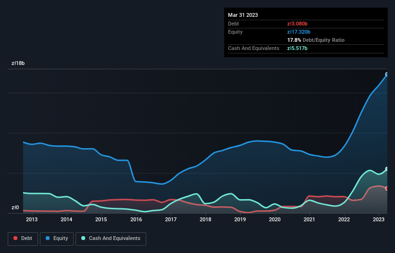Click the zł3.080b debt value
Viewport: 395px width, 253px height.
click(x=297, y=24)
